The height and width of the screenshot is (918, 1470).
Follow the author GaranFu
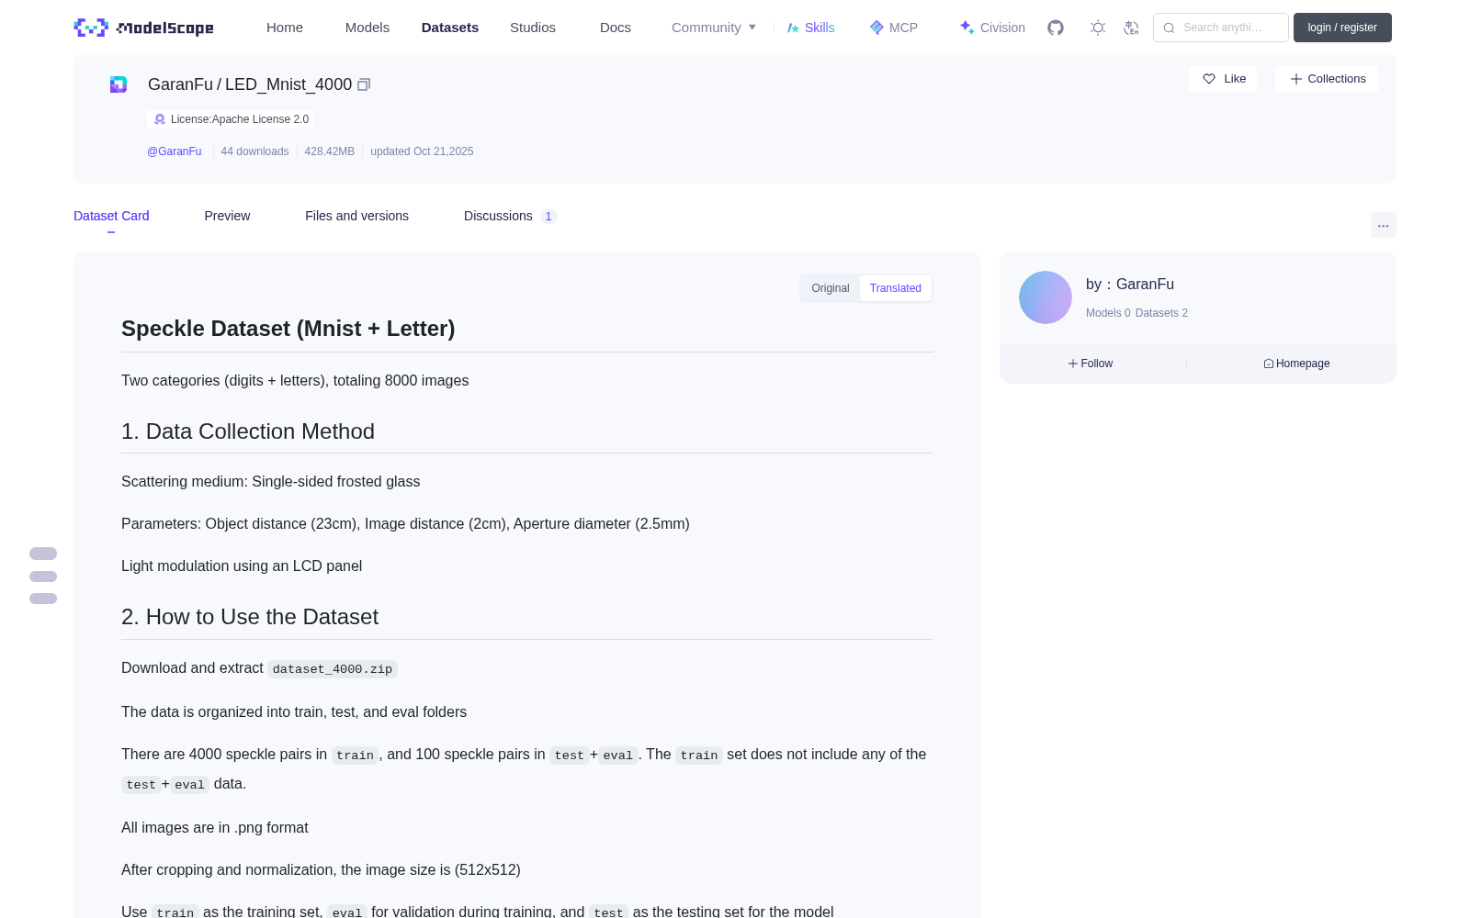1091,364
